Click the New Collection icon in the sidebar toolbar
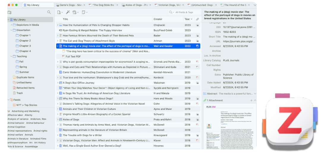 [10, 12]
